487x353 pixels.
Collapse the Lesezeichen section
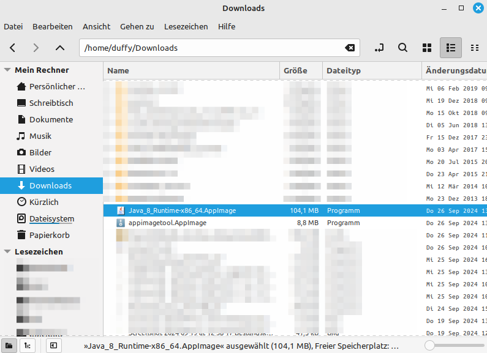tap(8, 252)
